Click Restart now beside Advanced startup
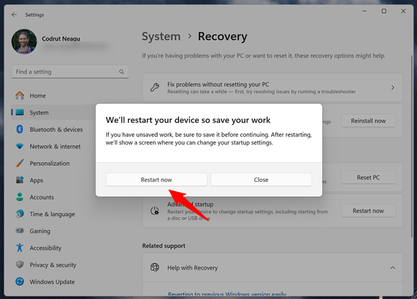 [x=368, y=211]
